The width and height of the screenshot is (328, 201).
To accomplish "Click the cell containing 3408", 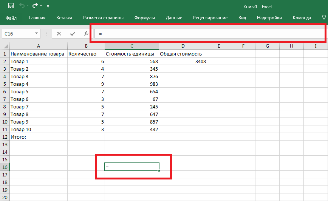I will [x=183, y=61].
